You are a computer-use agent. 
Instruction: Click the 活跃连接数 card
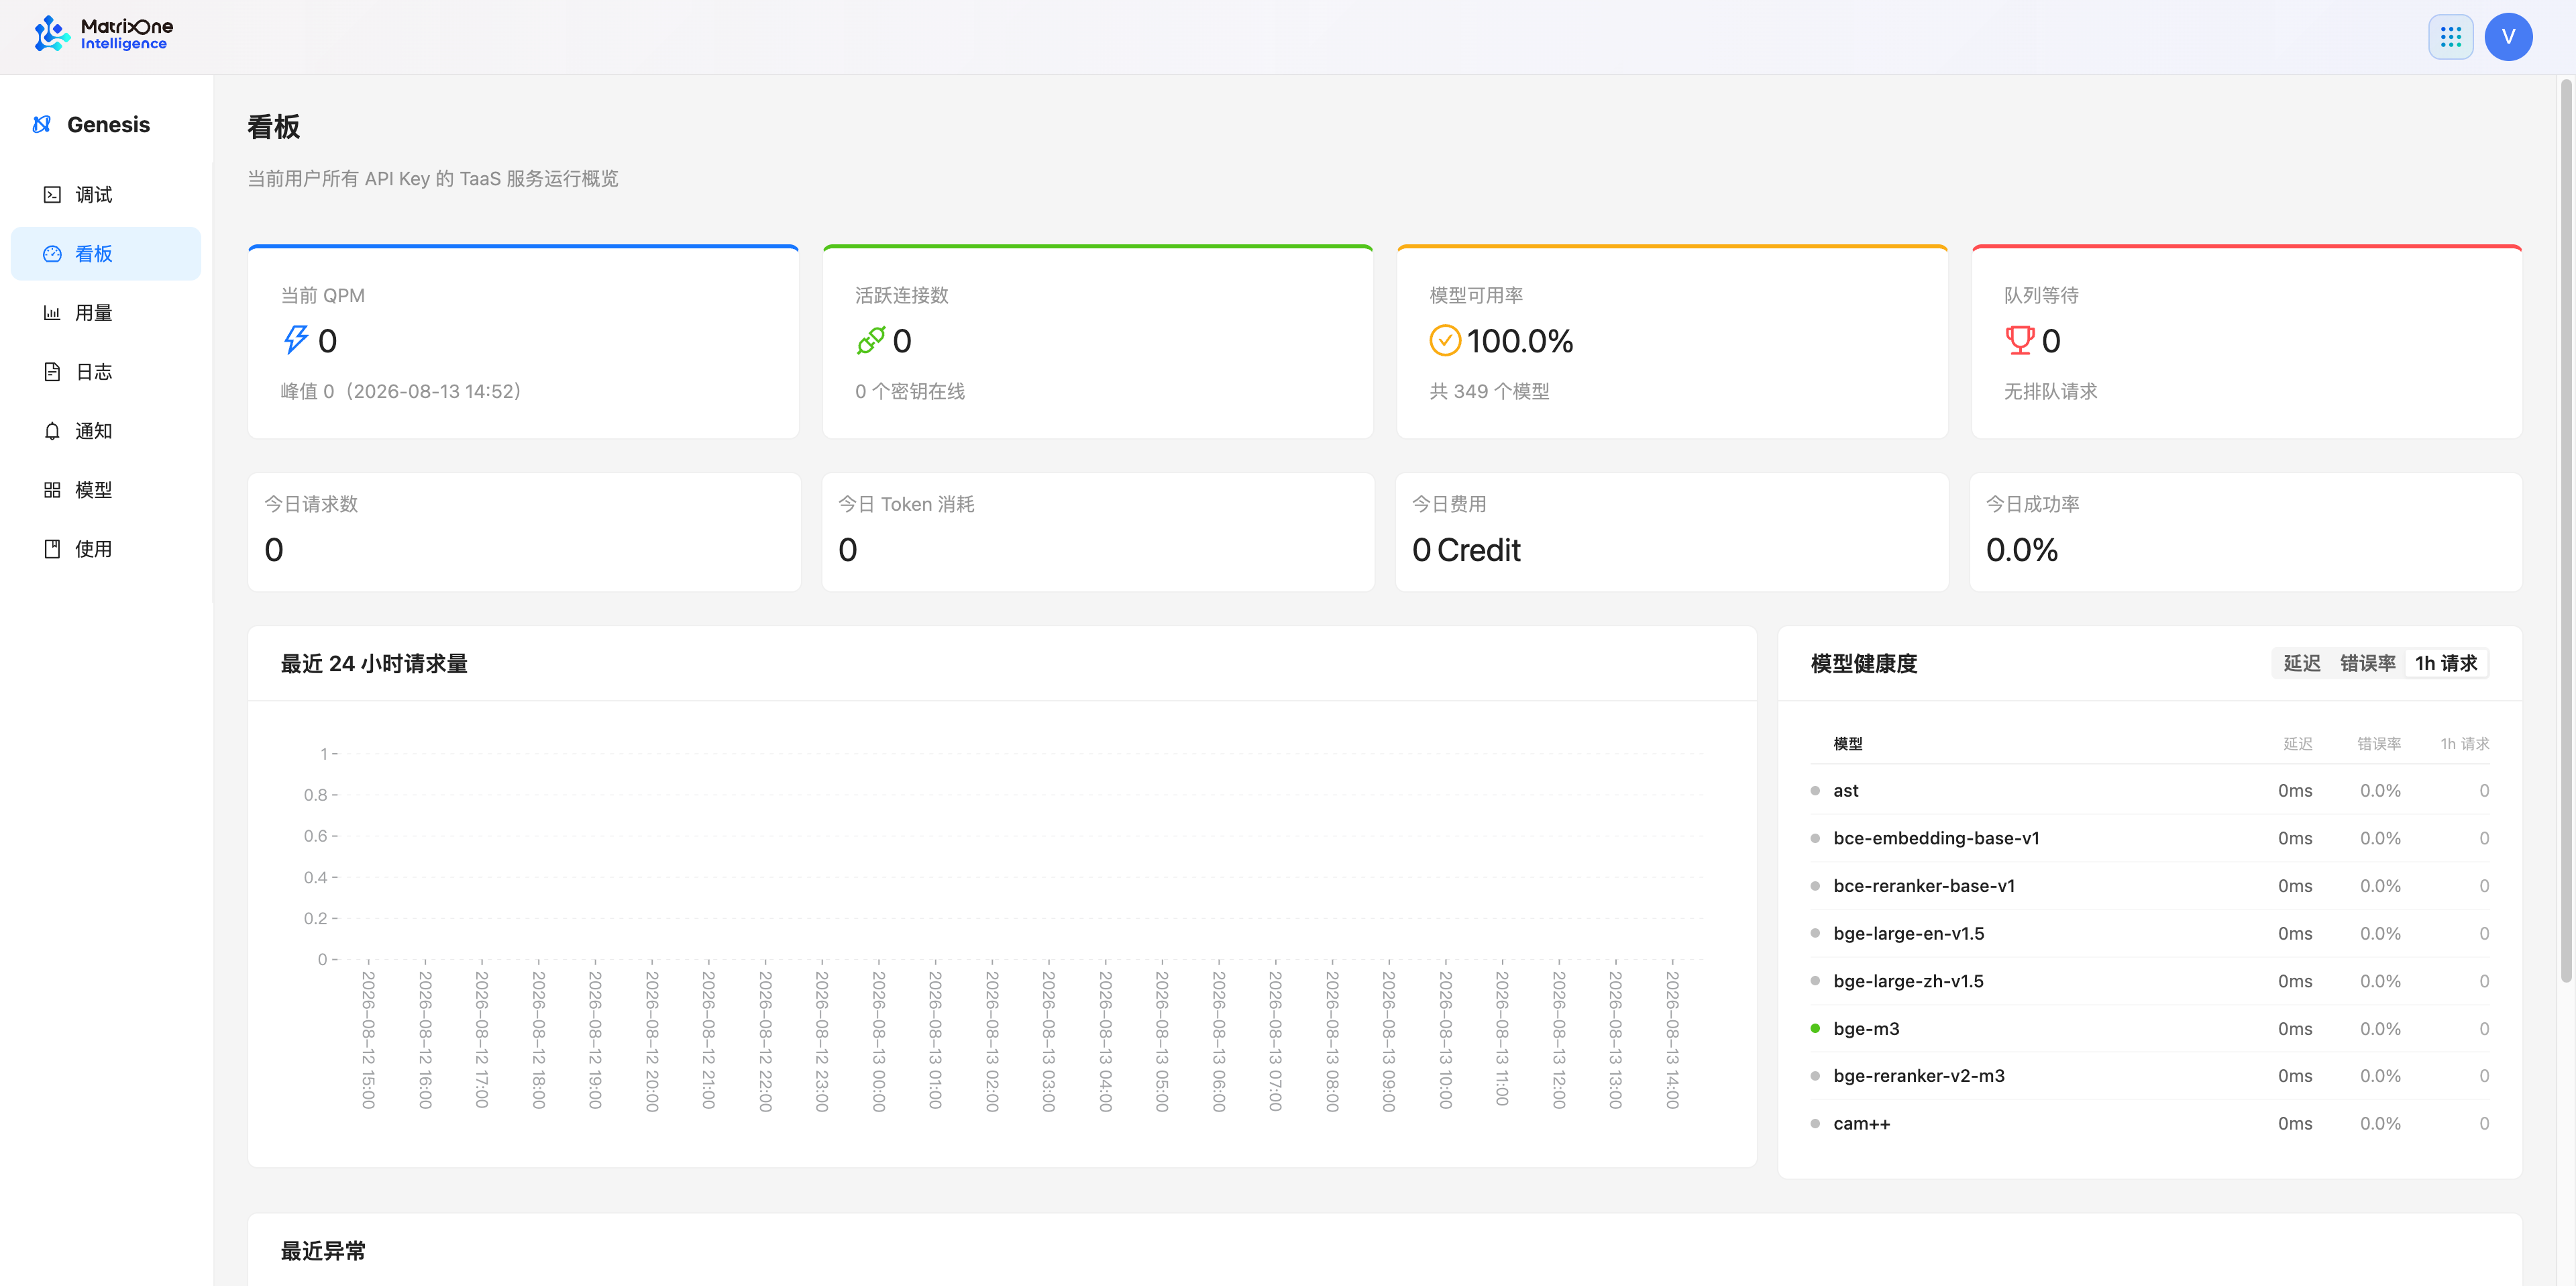tap(1098, 341)
